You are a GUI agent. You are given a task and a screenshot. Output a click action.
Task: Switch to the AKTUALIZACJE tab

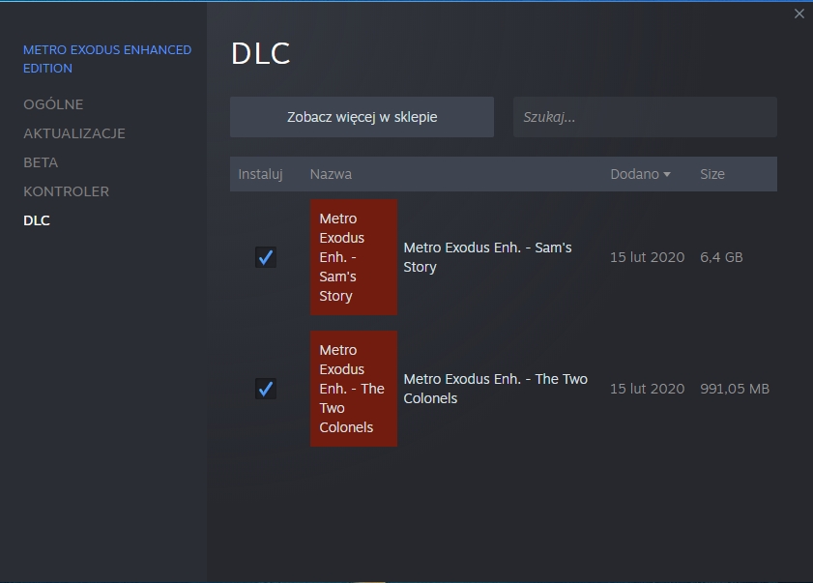coord(74,133)
